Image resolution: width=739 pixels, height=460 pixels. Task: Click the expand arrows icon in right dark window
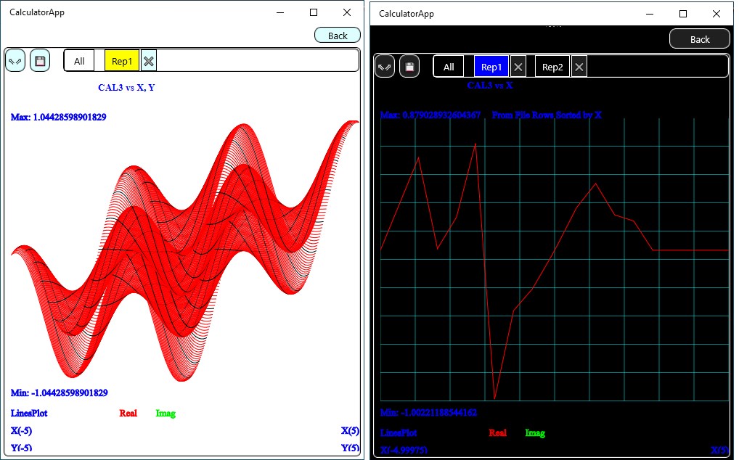(x=385, y=67)
